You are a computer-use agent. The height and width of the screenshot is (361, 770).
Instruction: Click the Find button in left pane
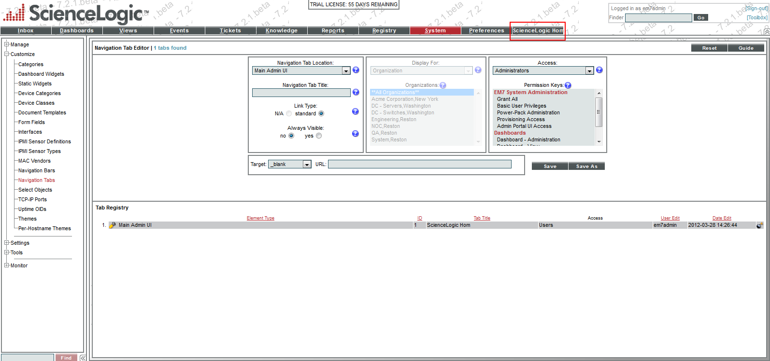click(x=66, y=358)
